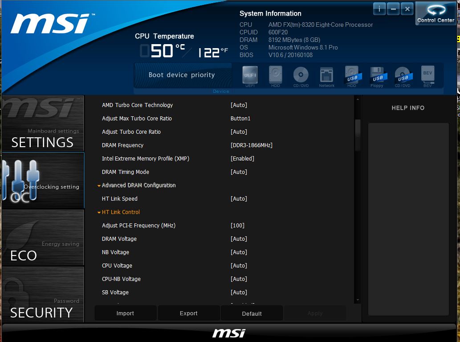Open SB Voltage [Auto] value

pos(239,293)
